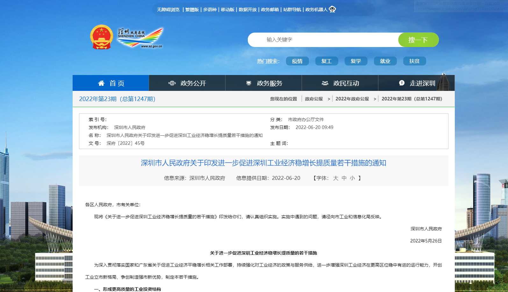Set font size to small (小)

click(352, 178)
